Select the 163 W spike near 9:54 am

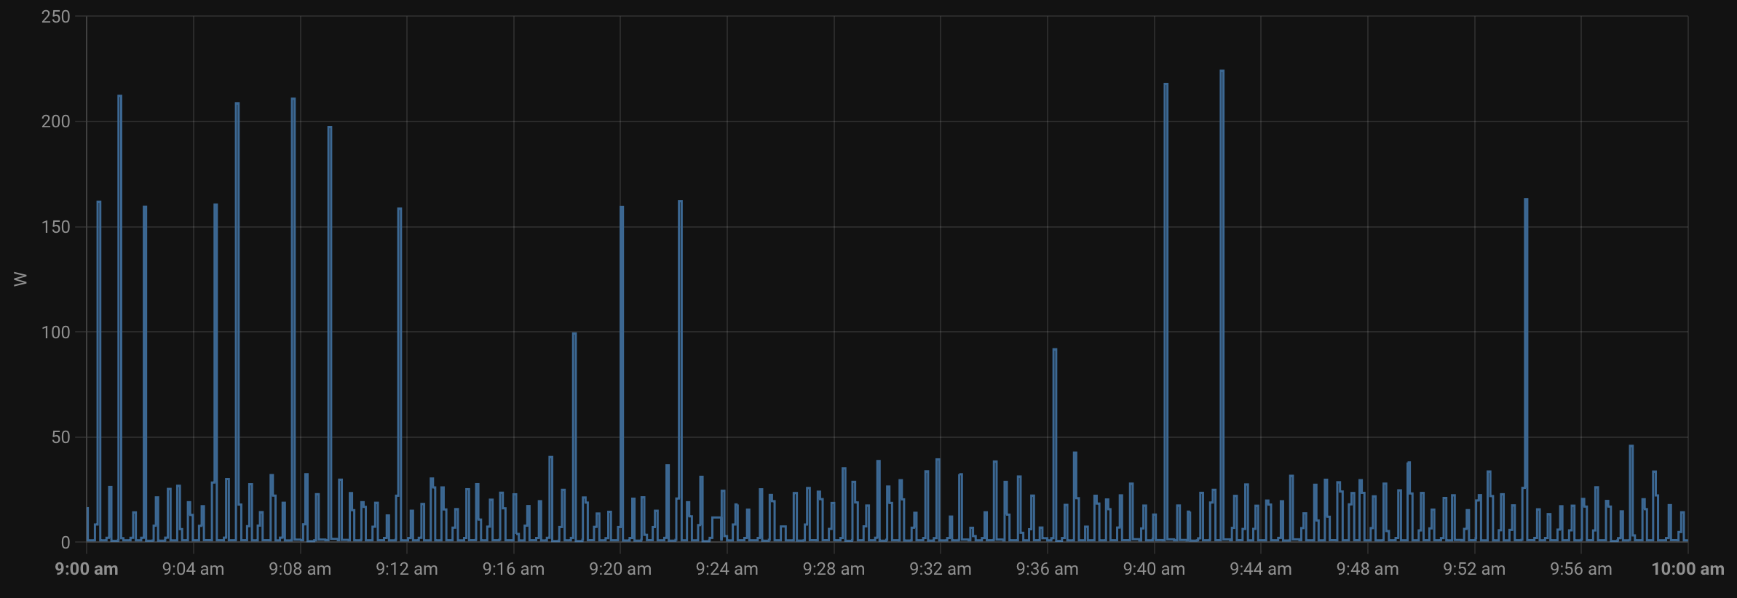(x=1526, y=370)
